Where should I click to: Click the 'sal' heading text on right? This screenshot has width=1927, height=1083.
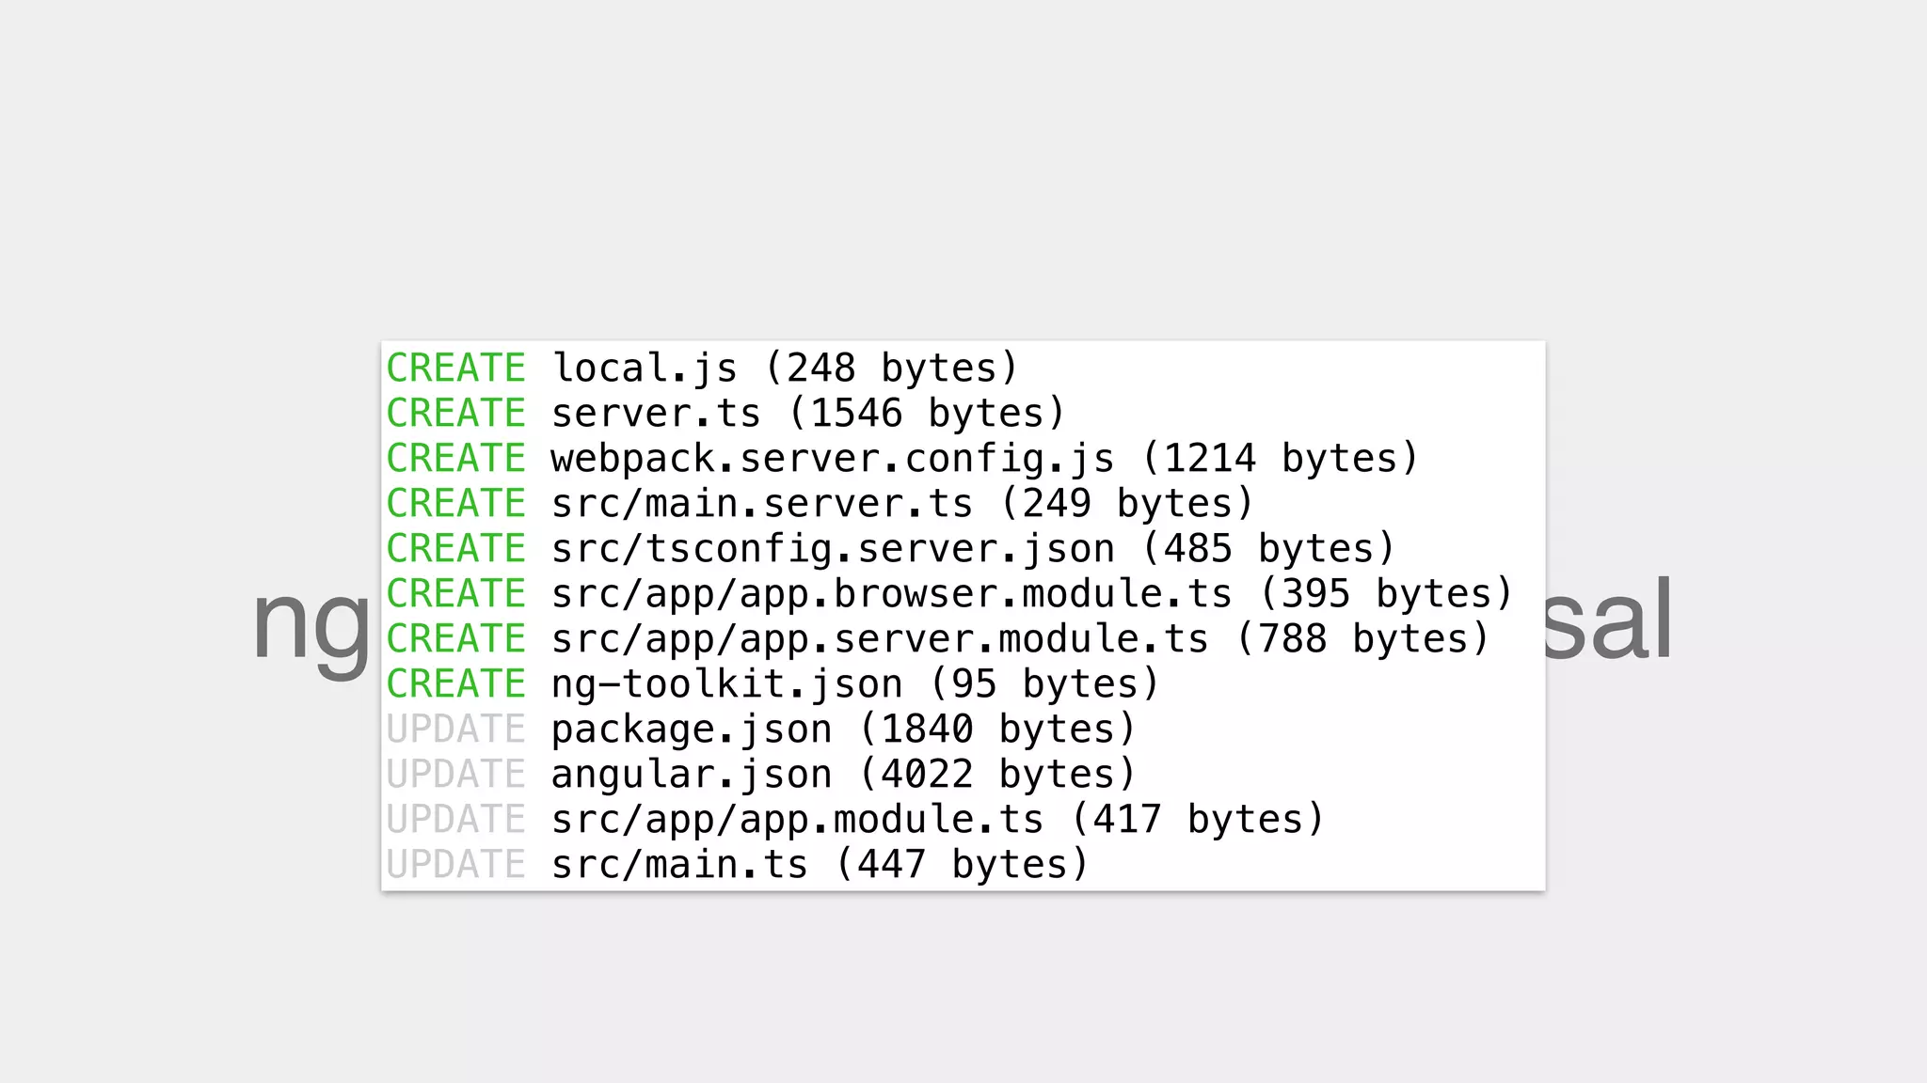click(x=1608, y=619)
